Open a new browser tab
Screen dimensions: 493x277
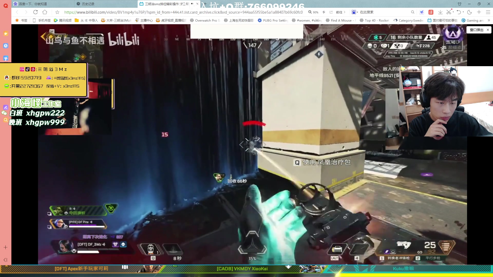[x=205, y=4]
